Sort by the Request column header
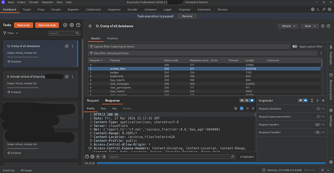 (98, 61)
